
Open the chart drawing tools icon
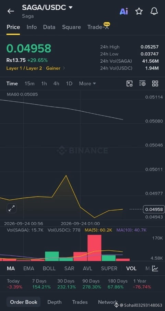[129, 84]
